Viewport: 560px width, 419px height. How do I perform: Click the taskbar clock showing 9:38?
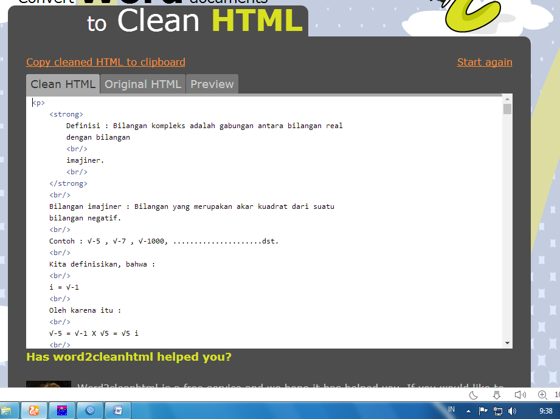click(546, 411)
